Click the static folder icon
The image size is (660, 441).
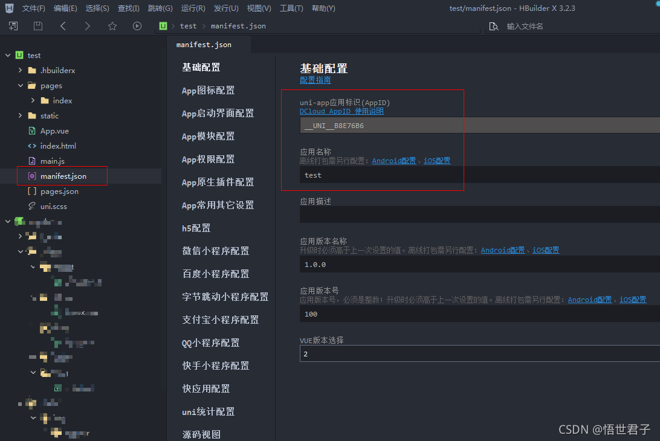point(32,116)
